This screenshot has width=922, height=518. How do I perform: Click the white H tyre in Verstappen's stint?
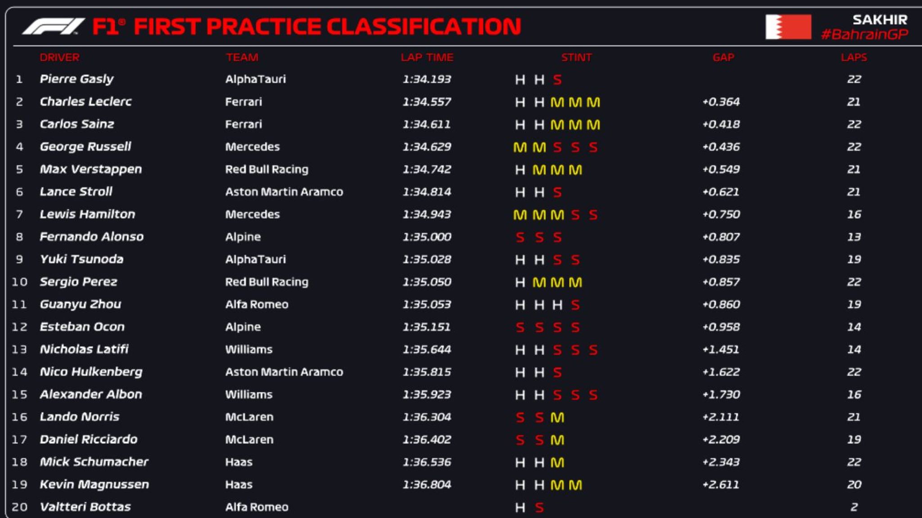[520, 170]
